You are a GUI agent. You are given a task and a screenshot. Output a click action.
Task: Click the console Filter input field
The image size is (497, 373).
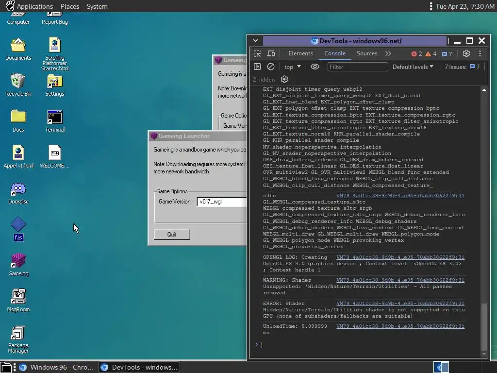pyautogui.click(x=358, y=67)
